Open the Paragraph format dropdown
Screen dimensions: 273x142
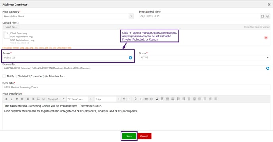[56, 99]
